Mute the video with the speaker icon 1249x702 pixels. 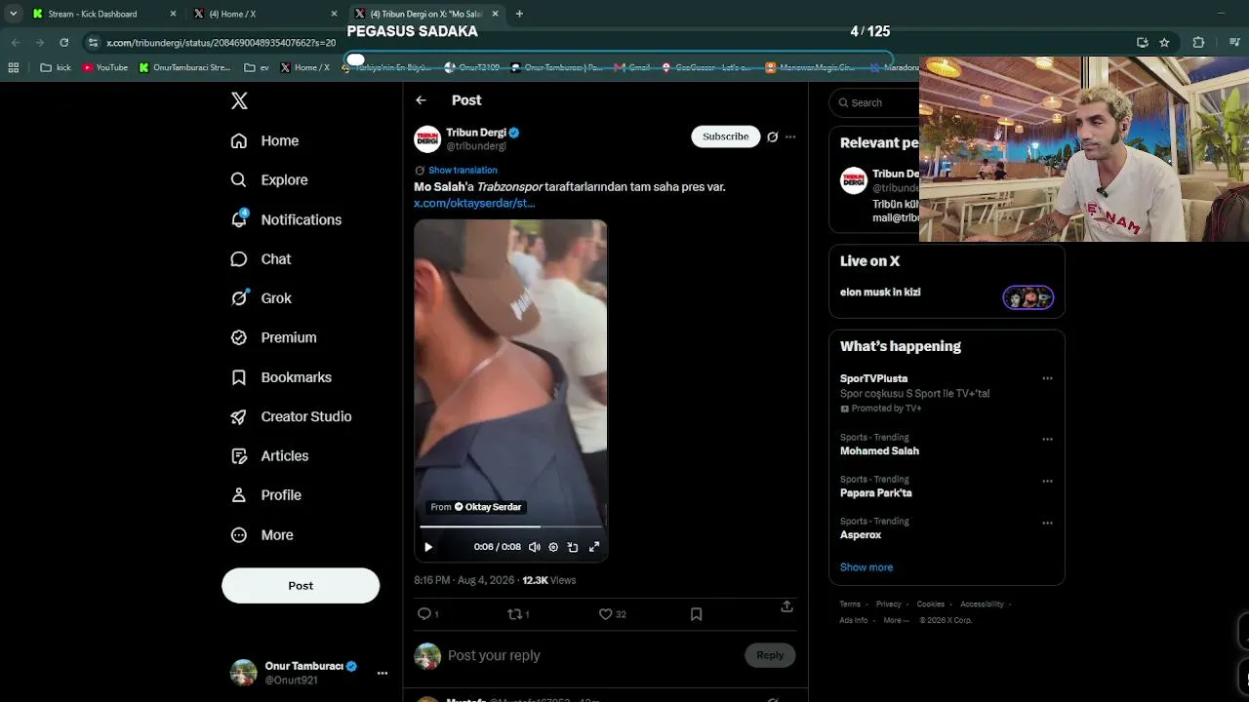[534, 547]
